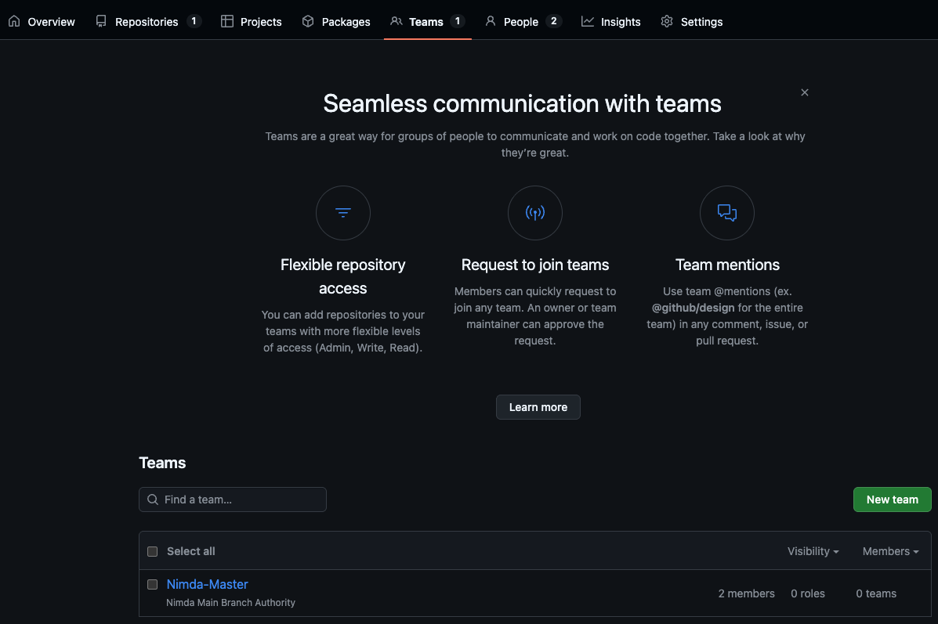The width and height of the screenshot is (938, 624).
Task: Click the People count badge '2'
Action: point(553,21)
